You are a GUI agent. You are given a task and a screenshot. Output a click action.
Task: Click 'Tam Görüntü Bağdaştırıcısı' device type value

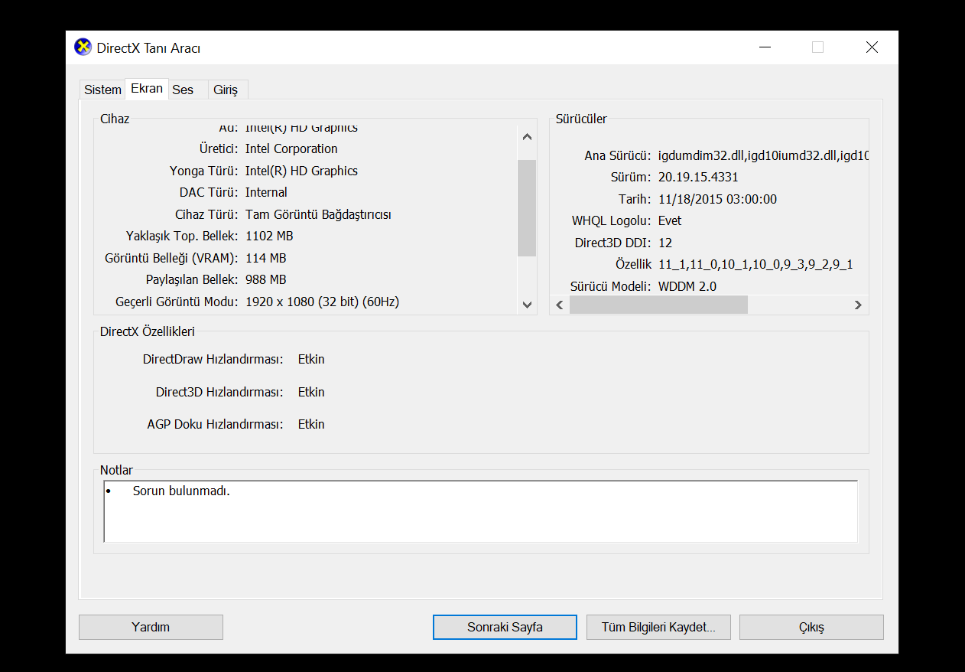(318, 214)
